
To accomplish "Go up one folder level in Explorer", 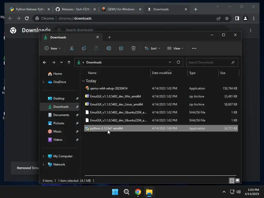I will point(69,62).
